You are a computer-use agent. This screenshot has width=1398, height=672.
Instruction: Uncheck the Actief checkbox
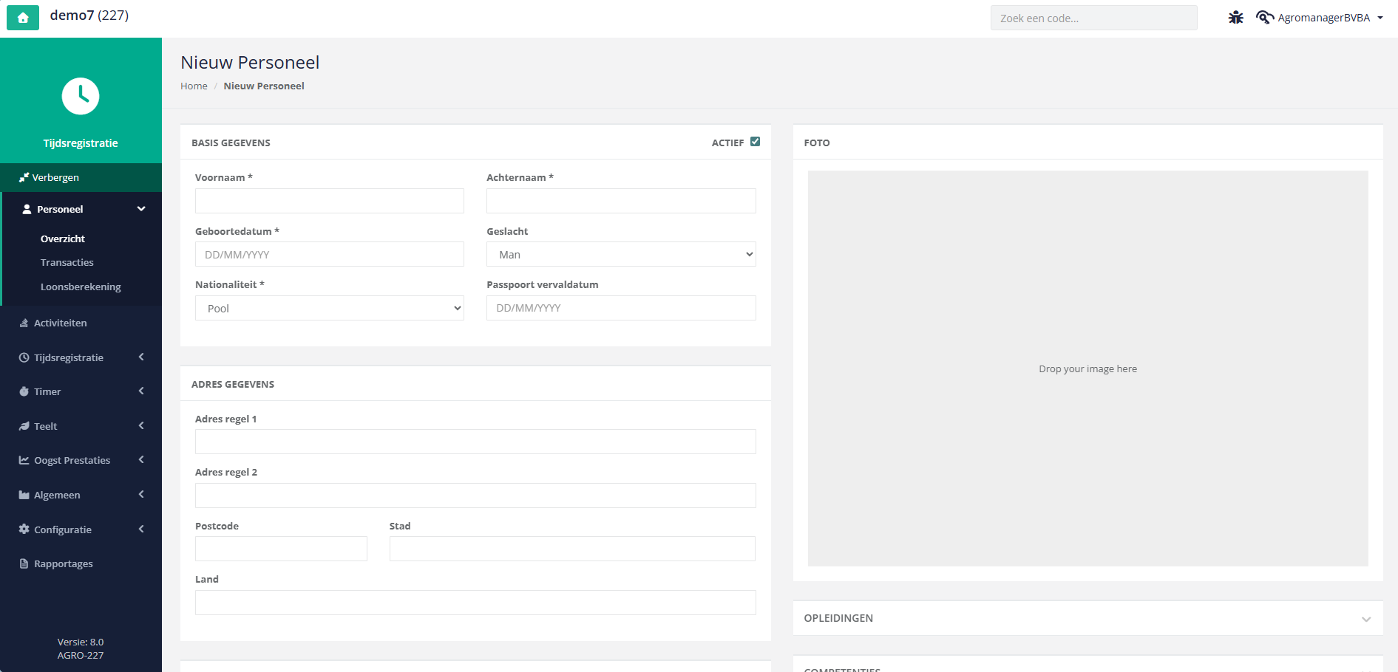tap(755, 142)
